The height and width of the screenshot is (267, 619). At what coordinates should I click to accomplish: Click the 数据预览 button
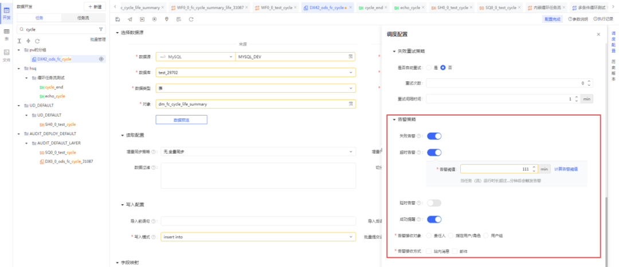click(181, 119)
